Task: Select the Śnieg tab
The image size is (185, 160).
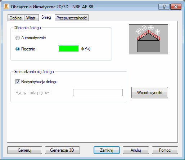Action: coord(46,17)
